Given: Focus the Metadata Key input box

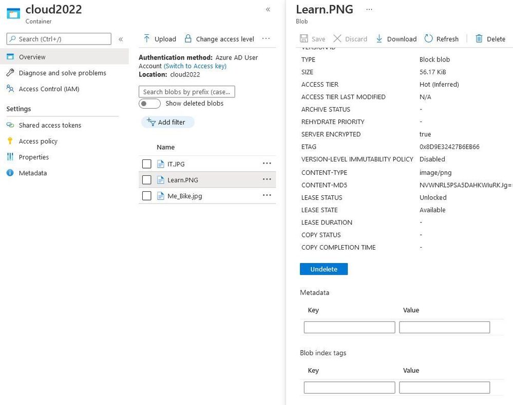Looking at the screenshot, I should [349, 327].
